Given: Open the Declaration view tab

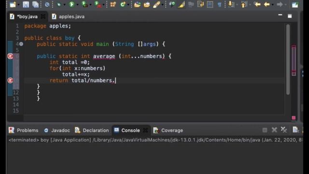Looking at the screenshot, I should pos(92,130).
